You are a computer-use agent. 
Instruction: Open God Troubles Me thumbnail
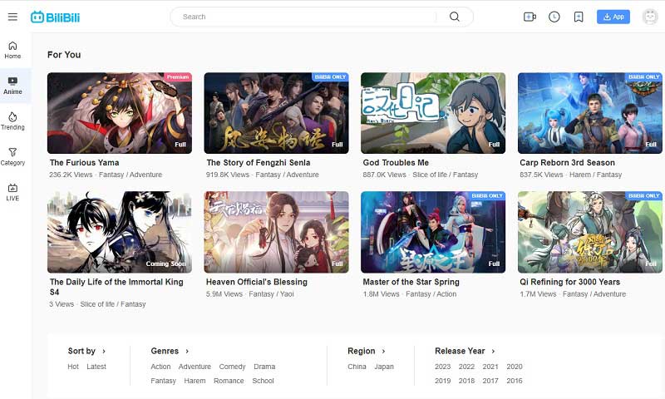tap(433, 113)
